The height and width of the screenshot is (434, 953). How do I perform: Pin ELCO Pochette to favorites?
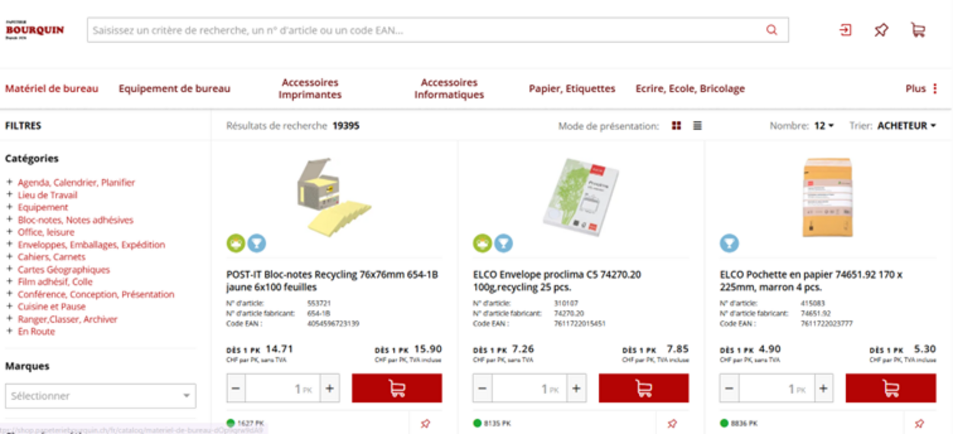pos(919,423)
